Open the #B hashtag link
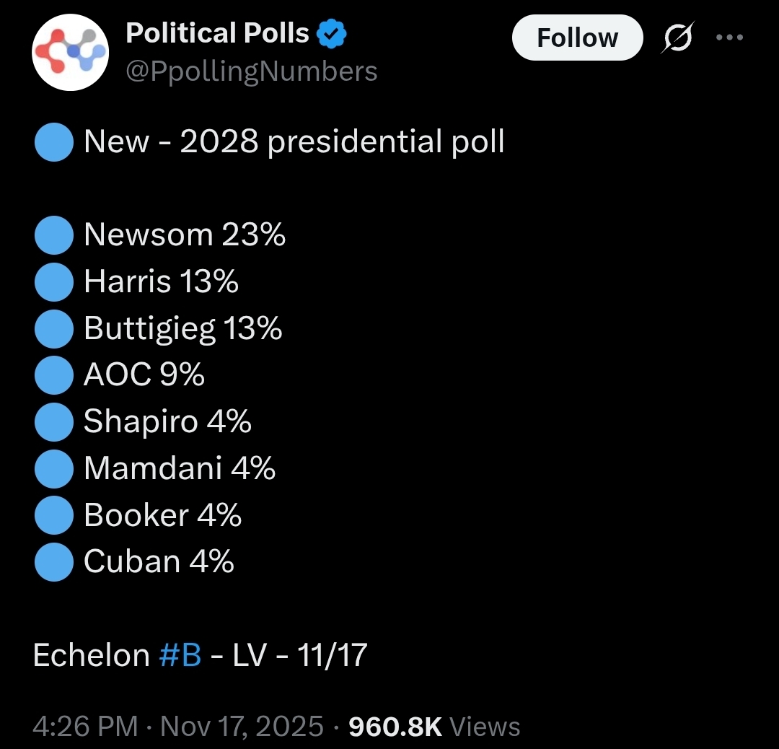Screen dimensions: 779x749 (180, 655)
